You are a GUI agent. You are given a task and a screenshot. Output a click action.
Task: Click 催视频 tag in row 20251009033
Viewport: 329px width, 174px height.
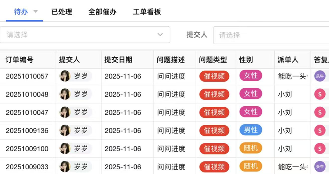pyautogui.click(x=214, y=167)
